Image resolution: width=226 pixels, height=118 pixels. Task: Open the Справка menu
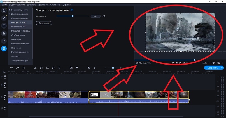click(66, 5)
